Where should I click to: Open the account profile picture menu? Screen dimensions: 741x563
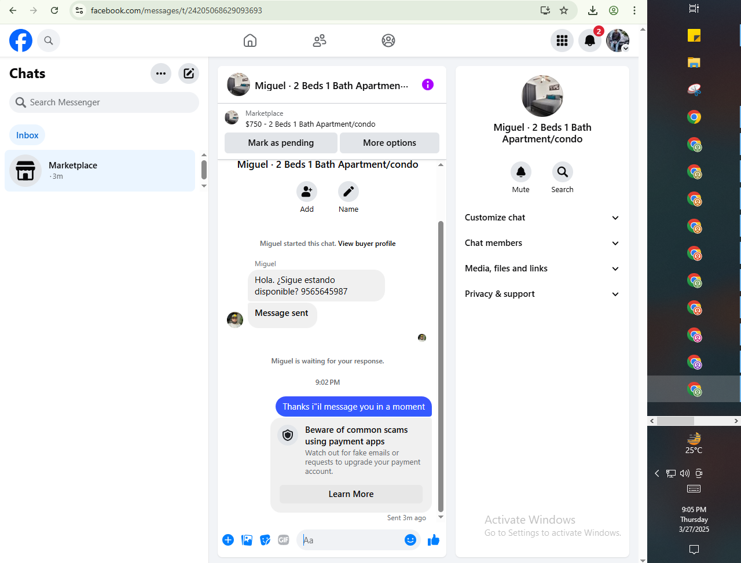(x=618, y=41)
